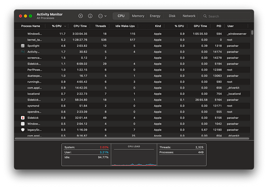
Task: Sort by PID column header
Action: click(219, 26)
